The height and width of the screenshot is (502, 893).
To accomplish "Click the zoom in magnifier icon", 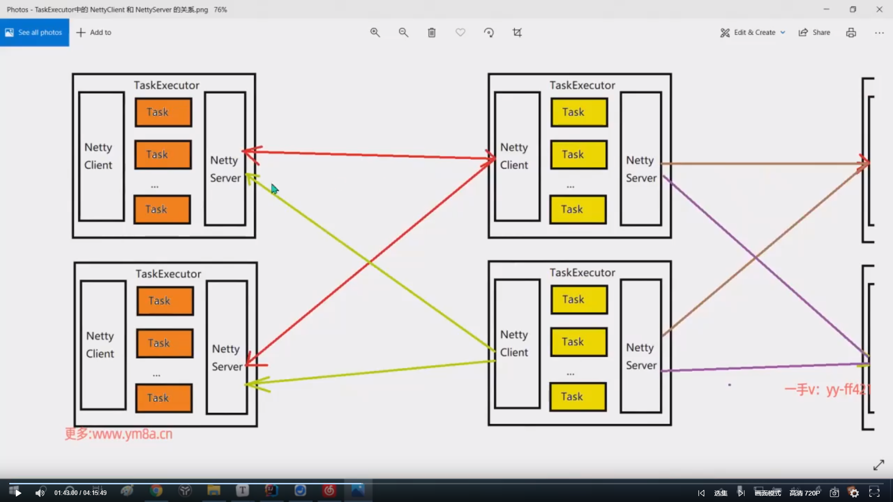I will point(375,33).
